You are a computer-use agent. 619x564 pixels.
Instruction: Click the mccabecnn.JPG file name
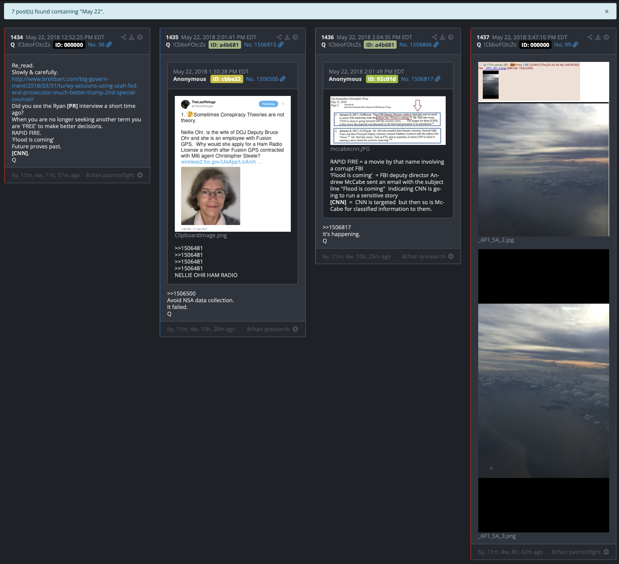350,149
